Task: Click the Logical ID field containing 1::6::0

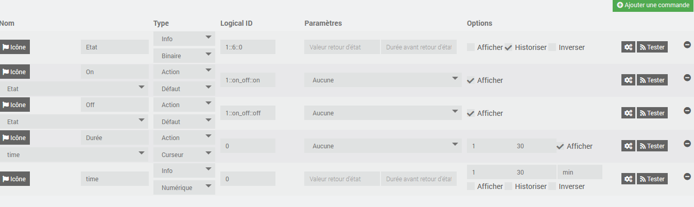Action: pyautogui.click(x=248, y=47)
